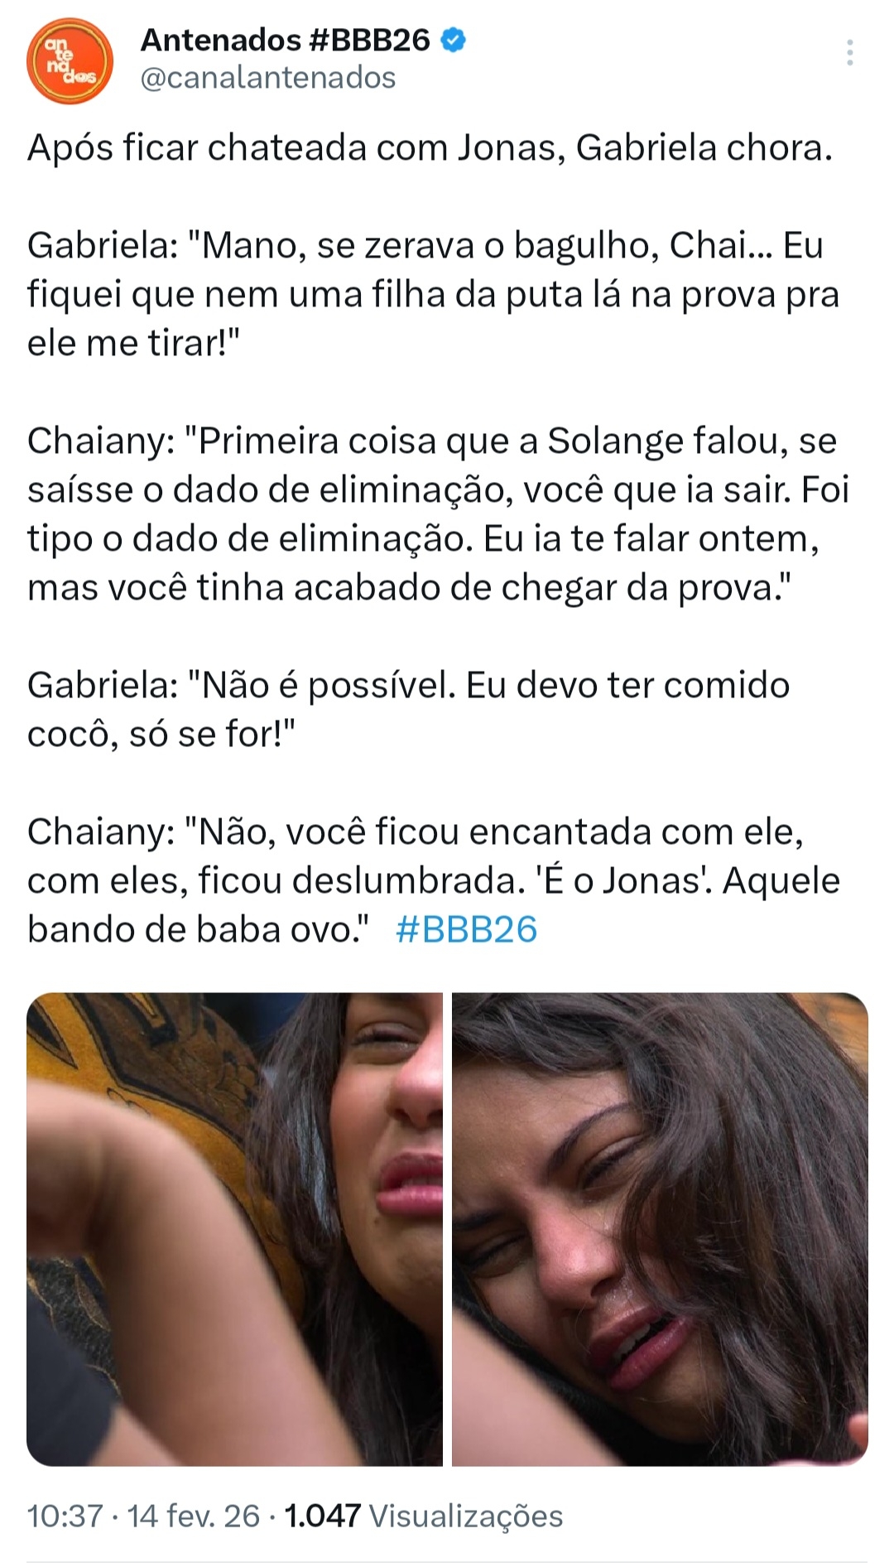Open the right close-up face photo
This screenshot has height=1567, width=894.
tap(660, 1229)
